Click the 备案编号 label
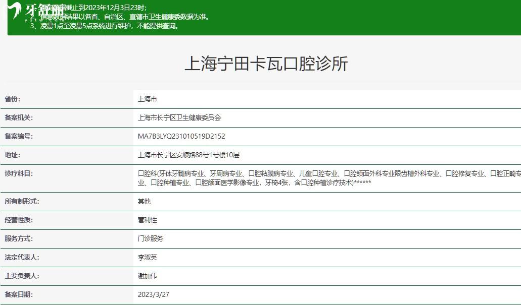This screenshot has width=521, height=305. [19, 136]
